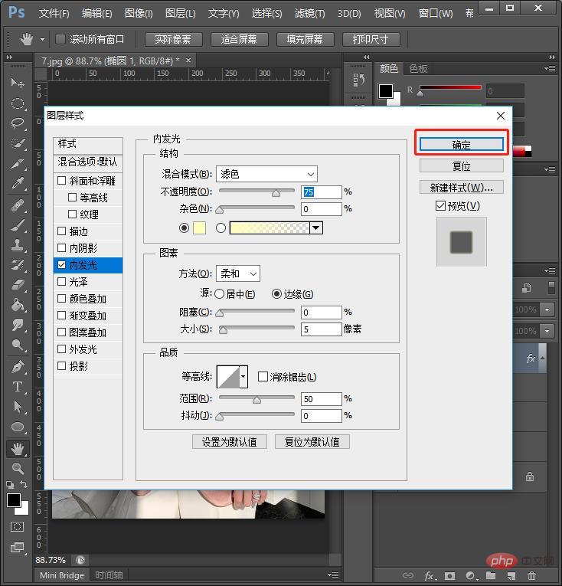The width and height of the screenshot is (562, 586).
Task: Enable the anti-aliased (消除锯齿) checkbox
Action: click(x=263, y=376)
